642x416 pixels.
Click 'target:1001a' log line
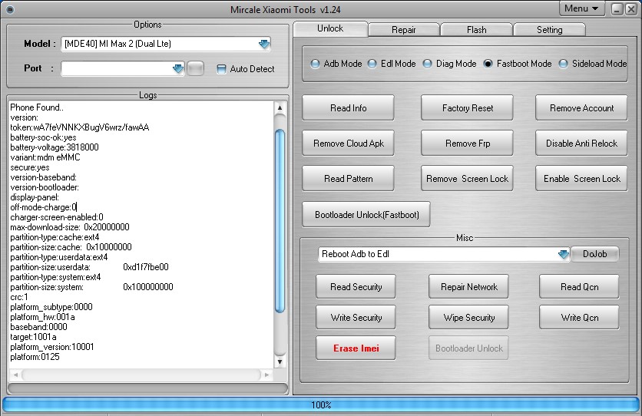pyautogui.click(x=33, y=337)
